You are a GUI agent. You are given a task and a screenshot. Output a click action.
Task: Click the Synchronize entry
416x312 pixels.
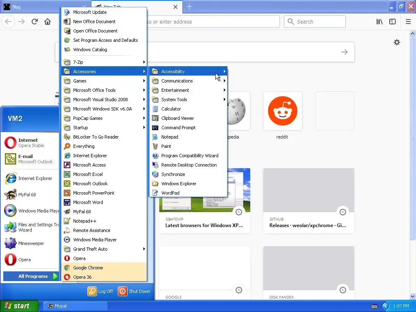pyautogui.click(x=188, y=174)
